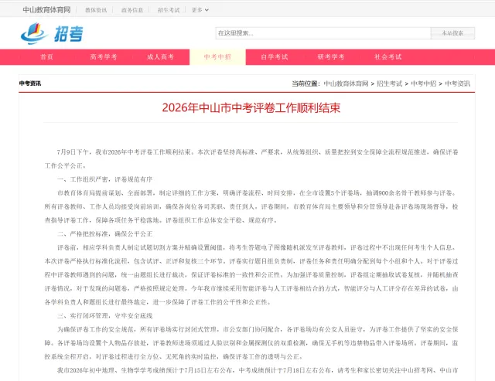
Task: Click the article title 2026年中山市中考评卷工作顺利结束
Action: click(251, 108)
